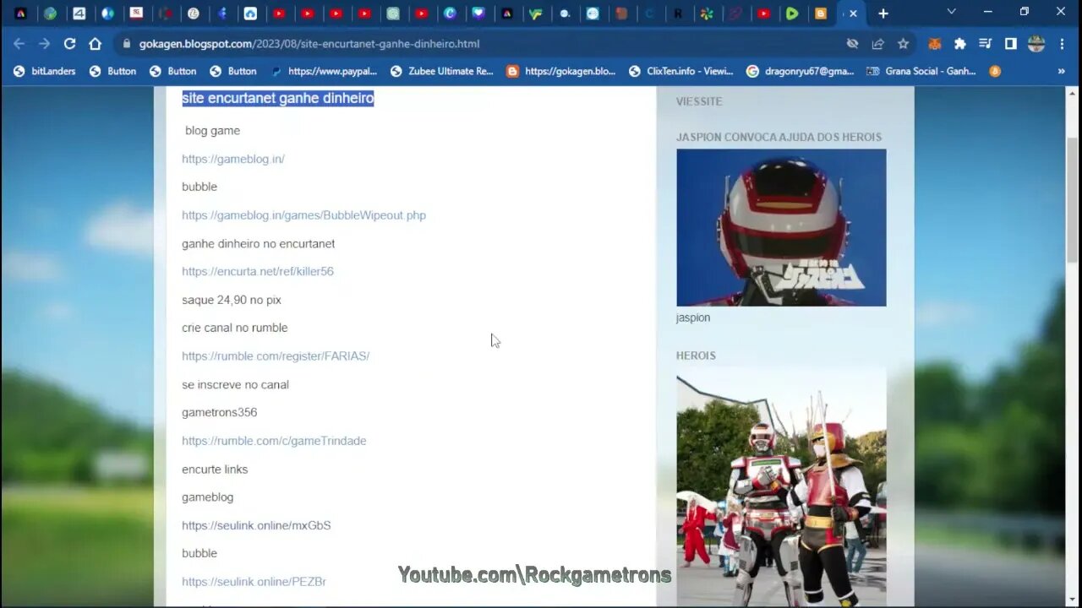Switch to the purple heart tab
1082x608 pixels.
[478, 14]
